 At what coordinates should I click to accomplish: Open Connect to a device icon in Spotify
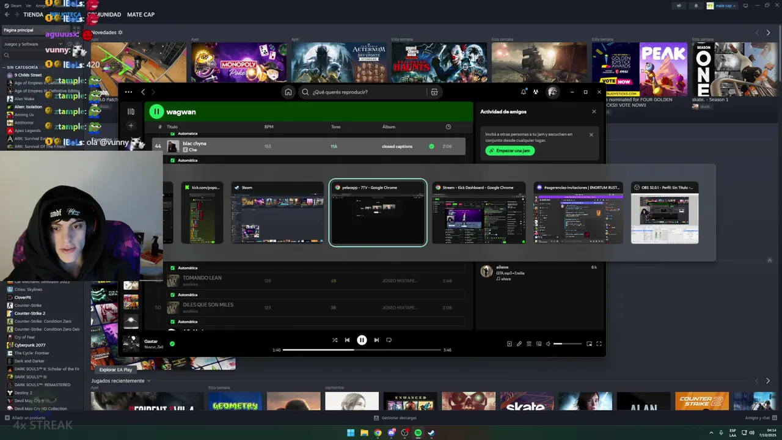point(539,343)
